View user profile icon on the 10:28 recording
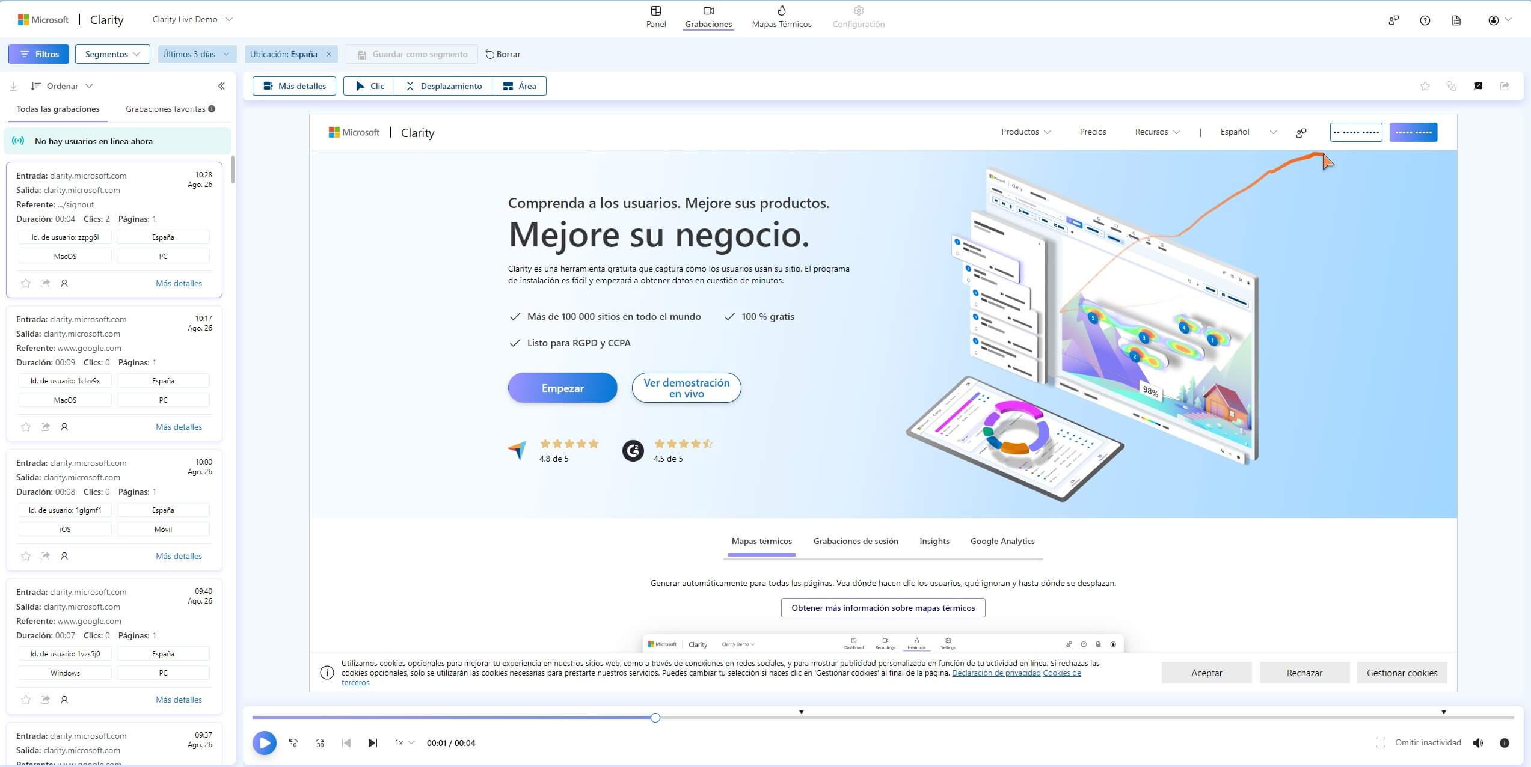This screenshot has width=1531, height=767. 64,283
